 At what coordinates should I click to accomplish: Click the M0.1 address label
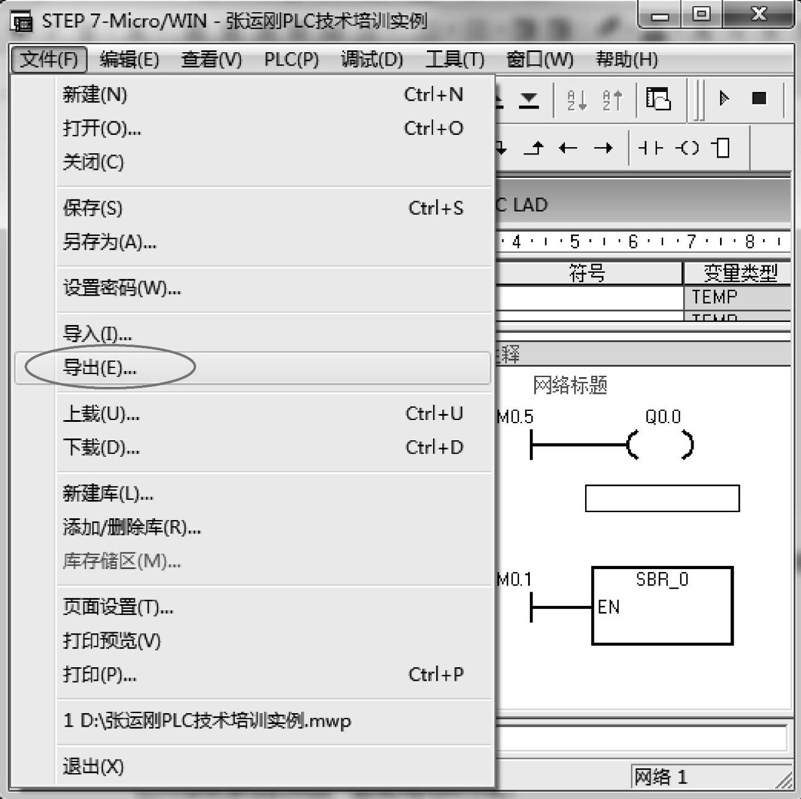click(x=515, y=579)
